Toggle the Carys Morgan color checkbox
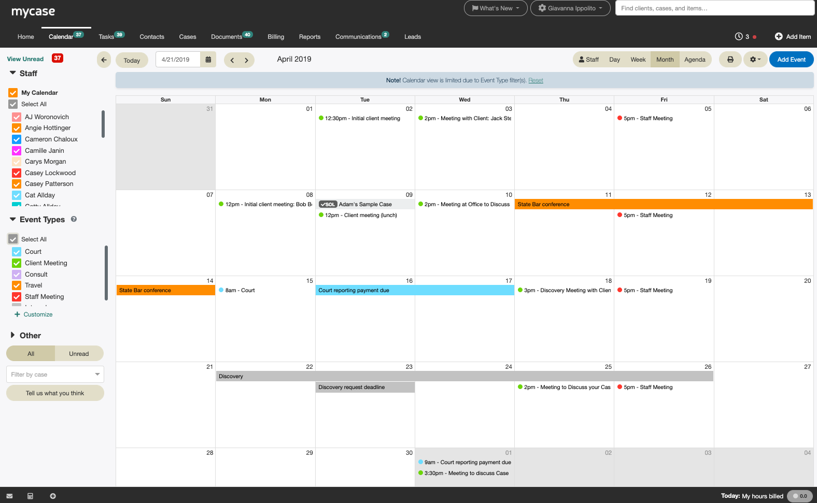Image resolution: width=817 pixels, height=503 pixels. point(17,162)
